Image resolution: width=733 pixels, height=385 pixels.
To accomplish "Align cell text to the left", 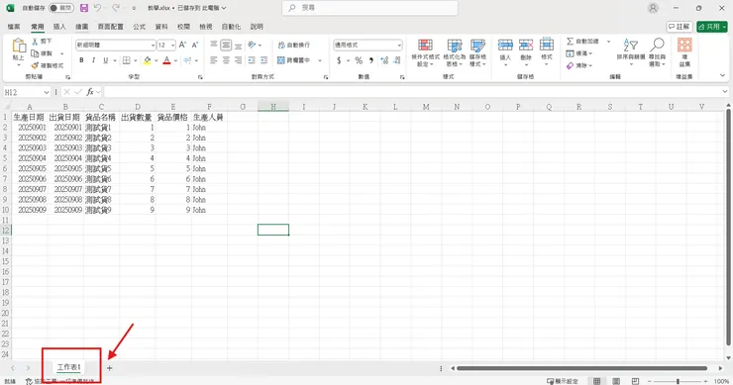I will (214, 60).
